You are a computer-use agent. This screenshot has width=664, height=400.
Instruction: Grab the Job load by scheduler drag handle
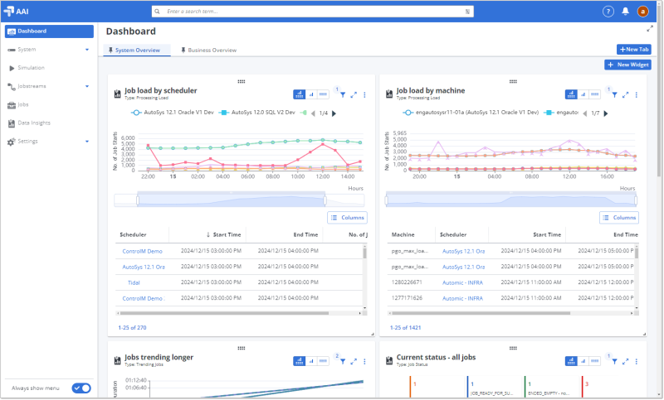tap(242, 81)
